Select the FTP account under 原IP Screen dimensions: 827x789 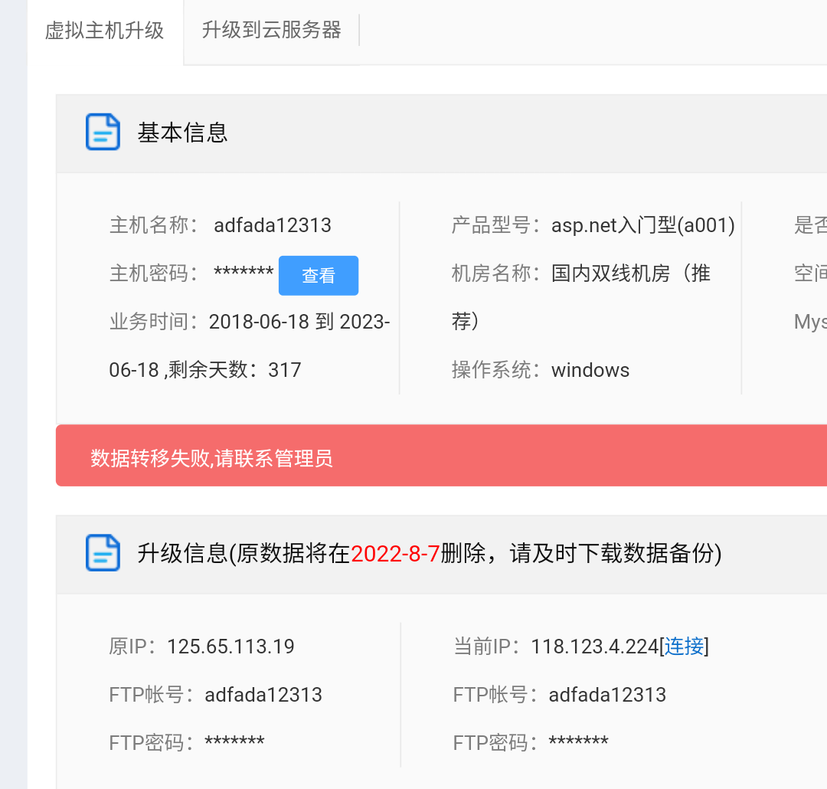[x=263, y=695]
